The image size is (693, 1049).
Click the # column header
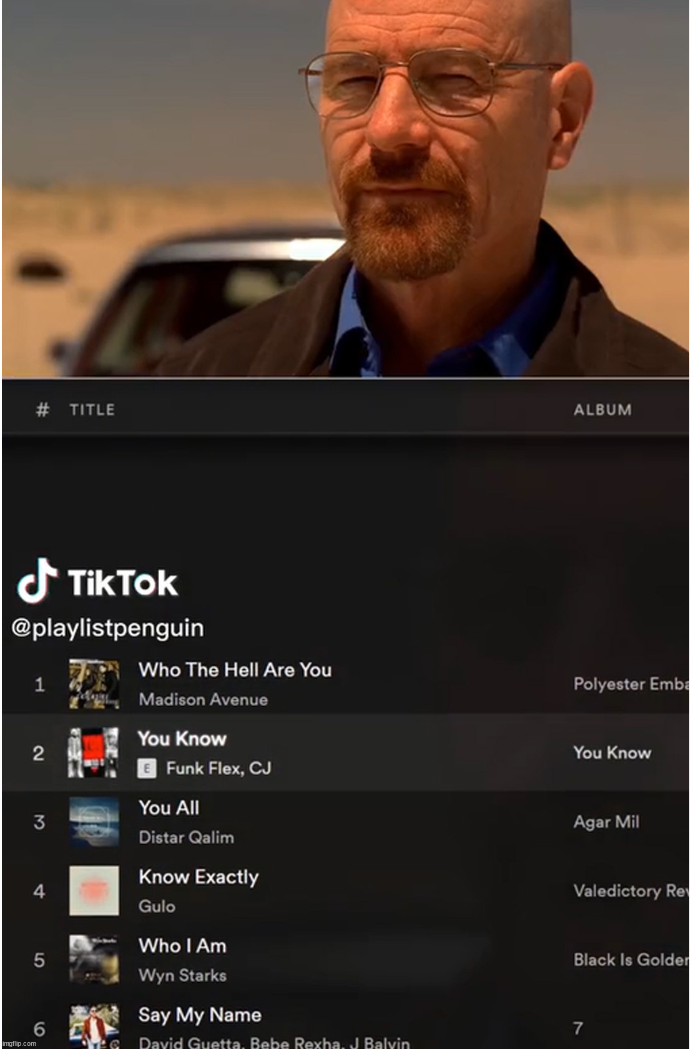[42, 410]
